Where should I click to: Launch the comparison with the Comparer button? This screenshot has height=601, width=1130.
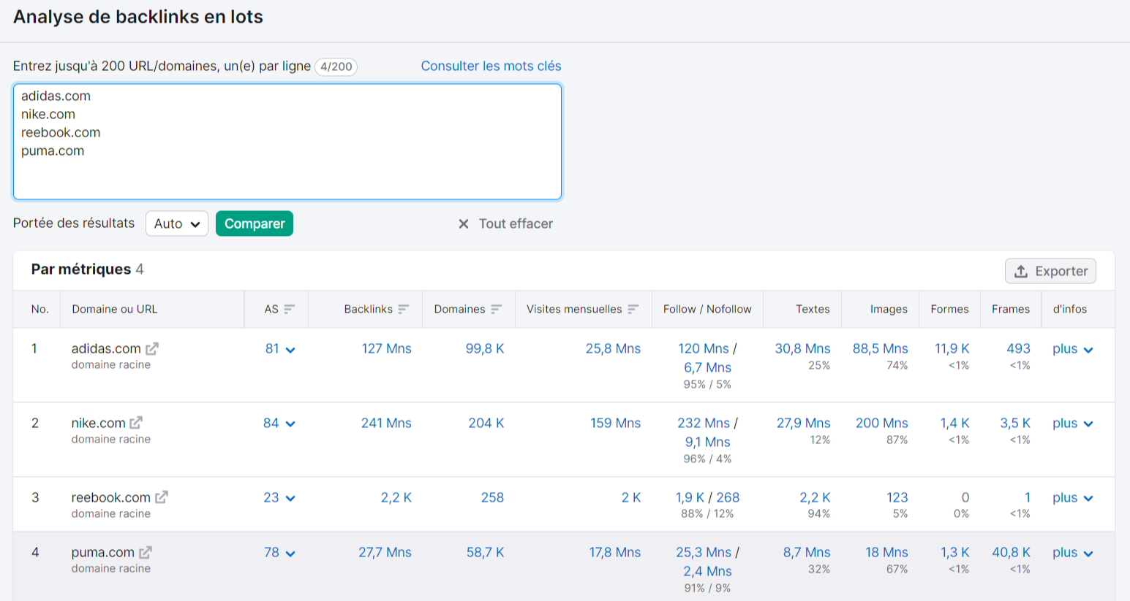tap(254, 223)
